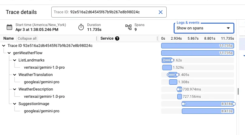Click the event circle ending SuggestionImage span

(234, 104)
